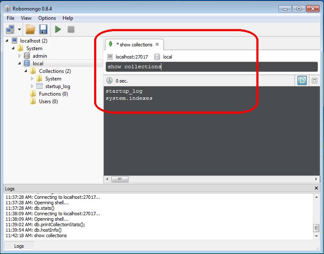Select the Functions (0) folder

53,94
